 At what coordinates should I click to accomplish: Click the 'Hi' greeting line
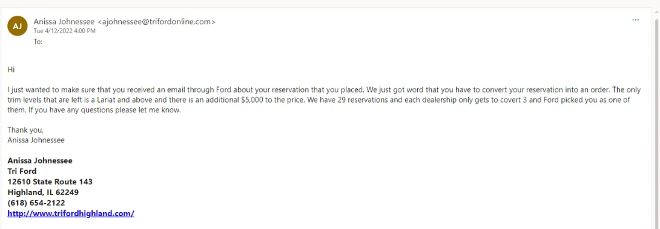click(x=11, y=69)
